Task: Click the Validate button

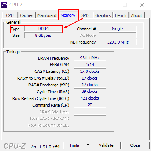Action: pyautogui.click(x=106, y=145)
